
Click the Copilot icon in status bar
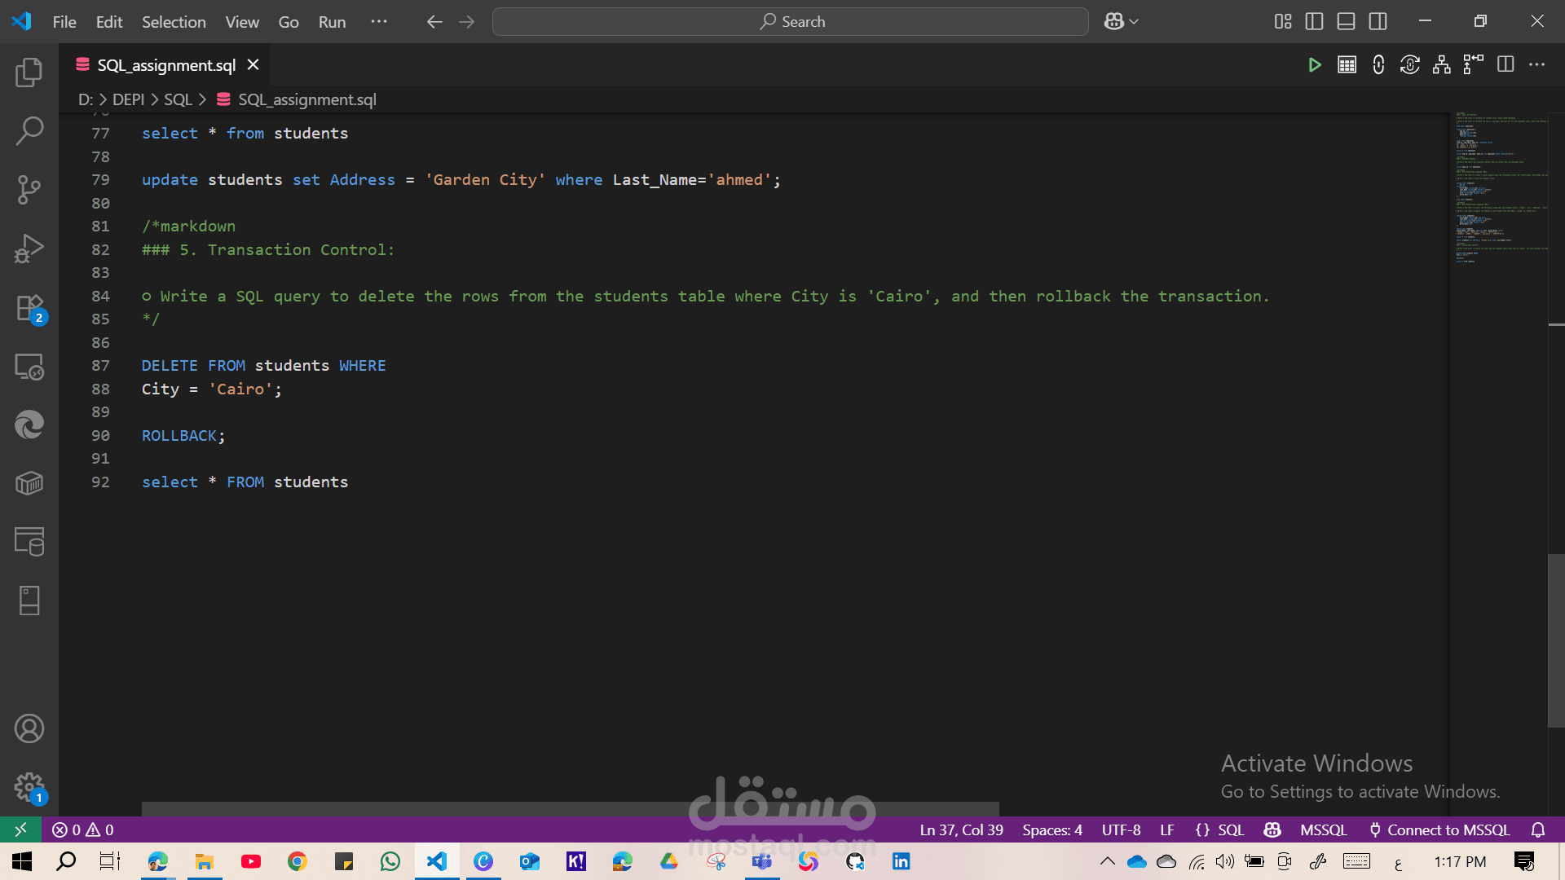coord(1272,829)
